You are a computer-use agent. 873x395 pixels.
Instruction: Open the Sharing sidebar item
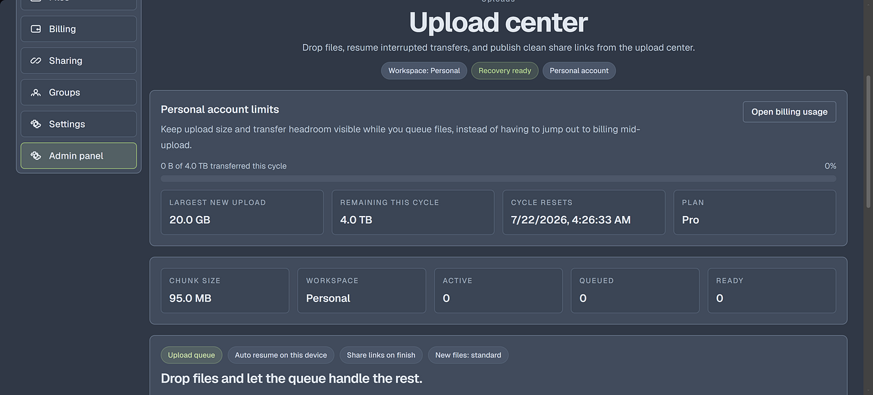[x=78, y=61]
